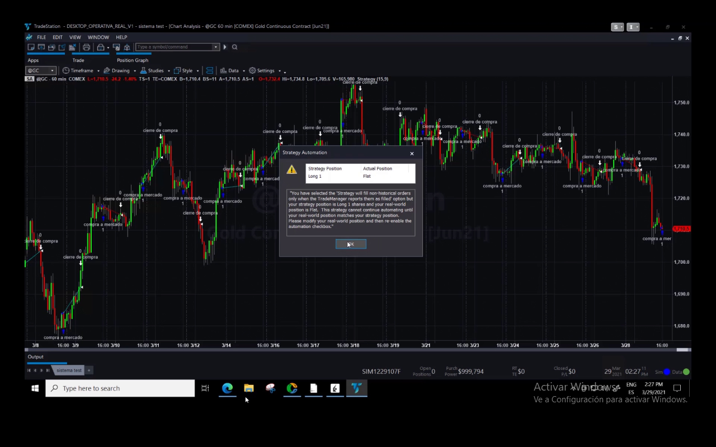Image resolution: width=716 pixels, height=447 pixels.
Task: Expand the Style dropdown arrow
Action: (x=197, y=71)
